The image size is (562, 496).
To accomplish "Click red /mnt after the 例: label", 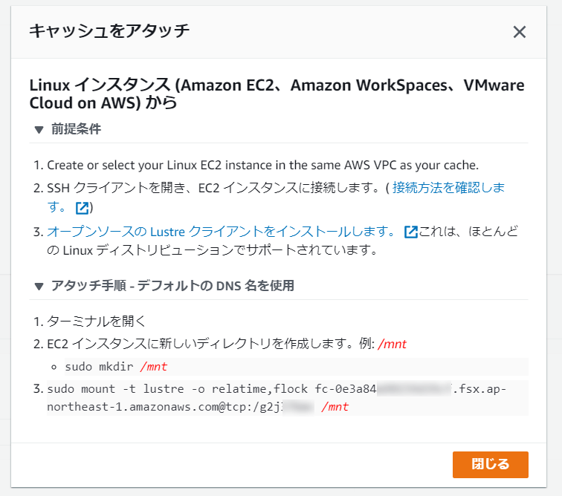I will point(392,344).
